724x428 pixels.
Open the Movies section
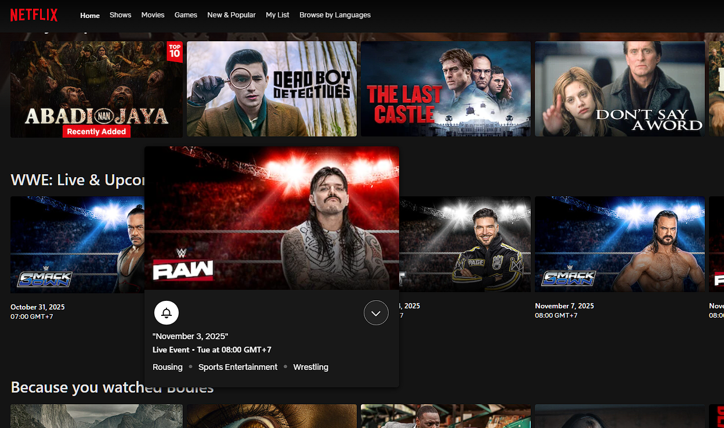[x=153, y=15]
